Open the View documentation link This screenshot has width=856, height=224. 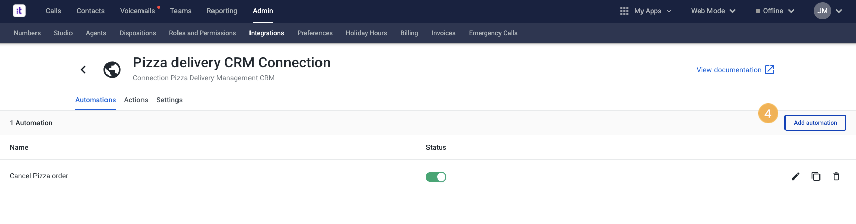click(735, 70)
